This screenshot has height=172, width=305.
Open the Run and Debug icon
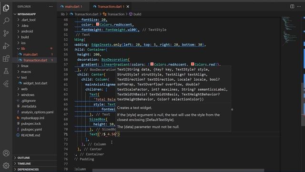pyautogui.click(x=6, y=46)
